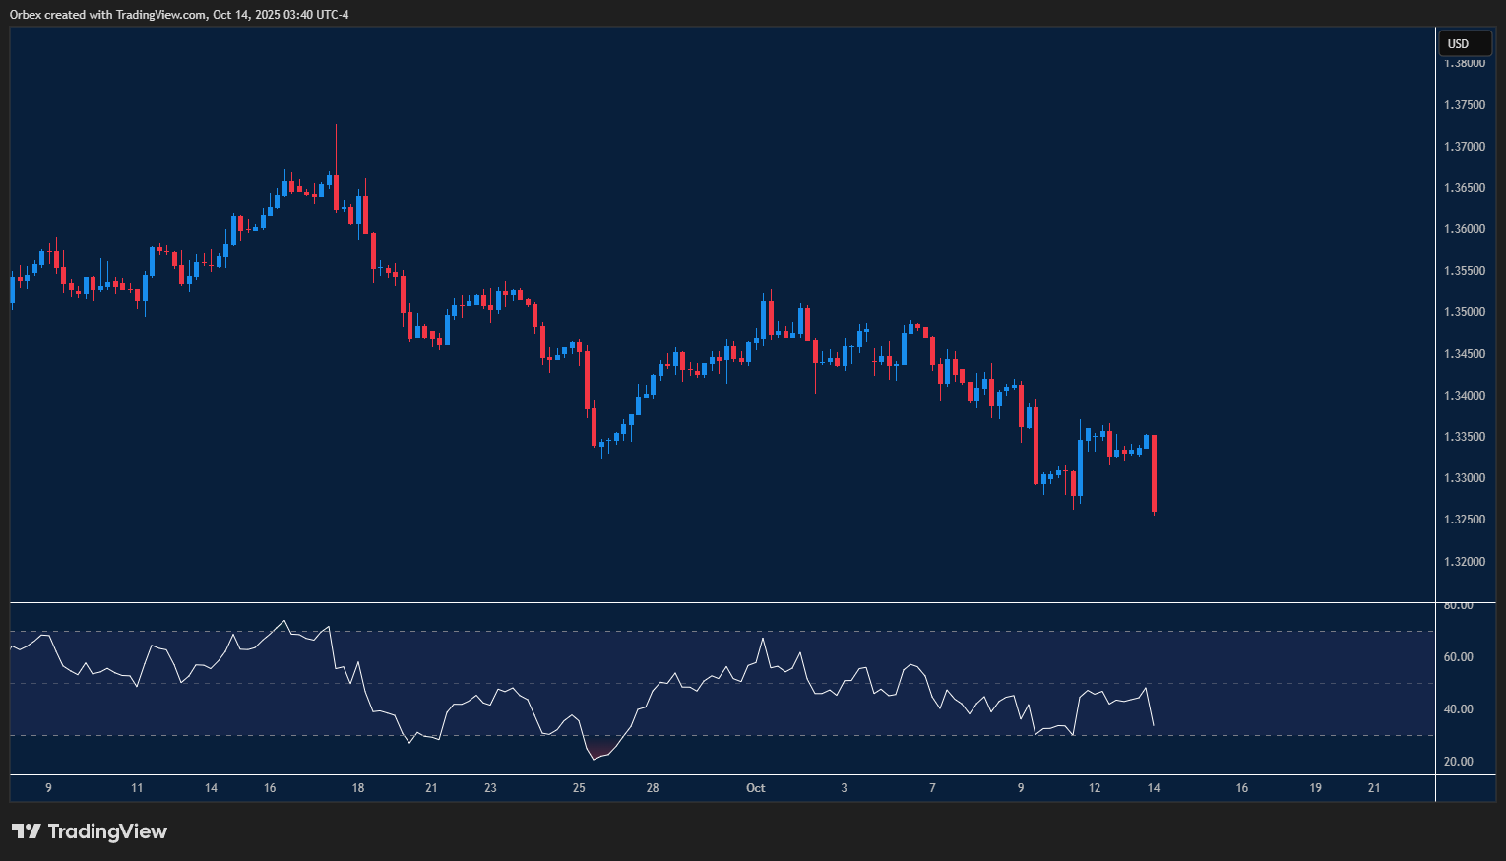The height and width of the screenshot is (861, 1506).
Task: Select the USD currency label on price scale
Action: point(1465,43)
